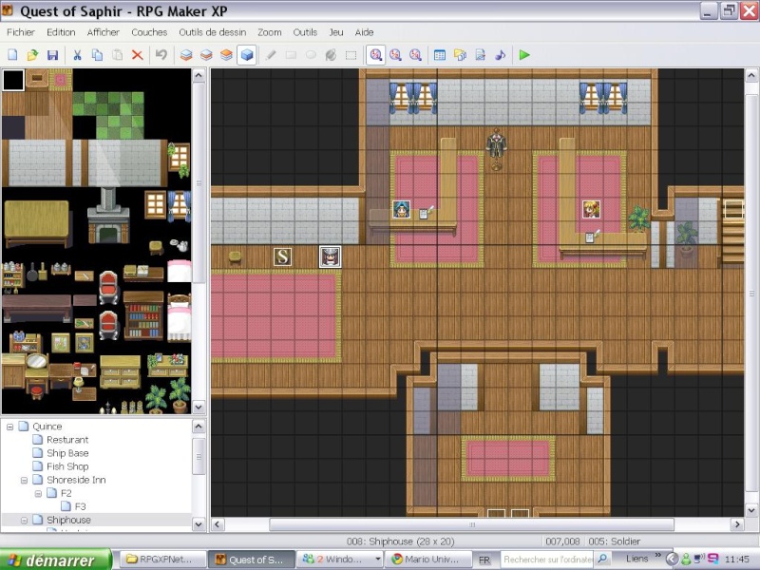Collapse the Shoreside Inn tree node
Screen dimensions: 760x570
[x=24, y=481]
